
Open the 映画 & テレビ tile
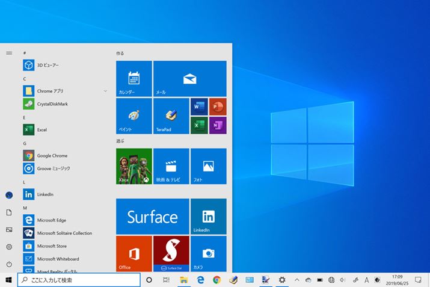click(171, 166)
